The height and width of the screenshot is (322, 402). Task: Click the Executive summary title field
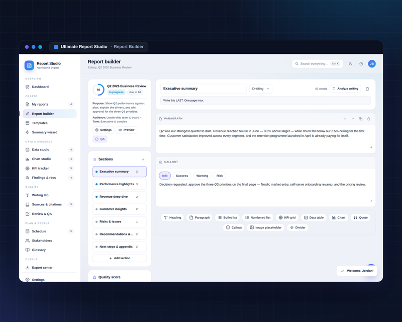204,89
